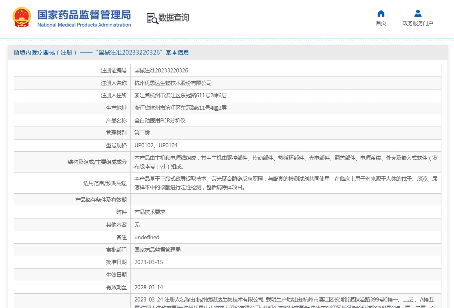Click expiry date 2028-03-14
Image resolution: width=454 pixels, height=308 pixels.
[x=148, y=287]
